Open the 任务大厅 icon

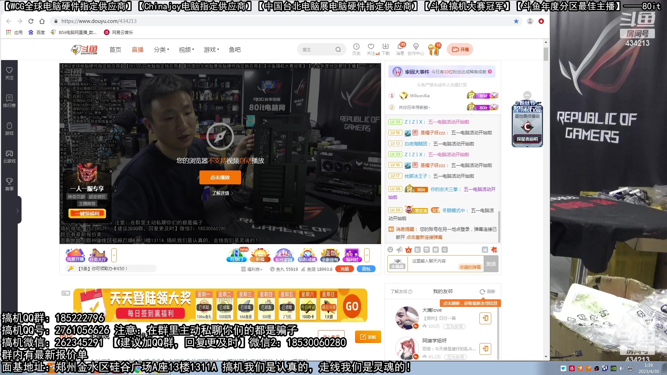click(98, 255)
